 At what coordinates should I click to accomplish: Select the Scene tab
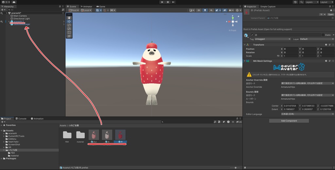point(71,7)
